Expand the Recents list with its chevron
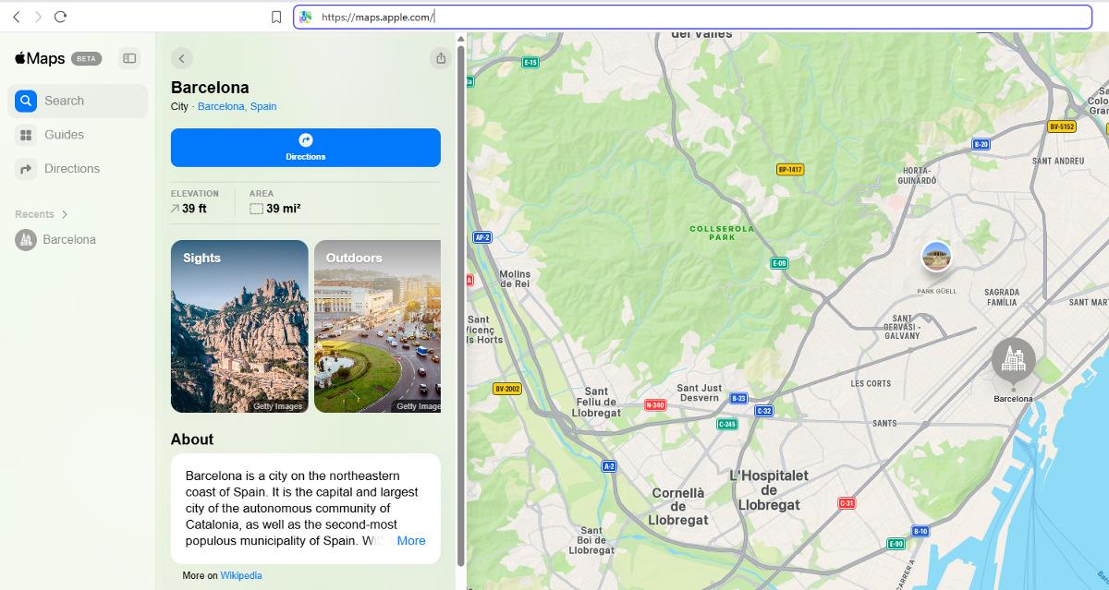 tap(63, 213)
